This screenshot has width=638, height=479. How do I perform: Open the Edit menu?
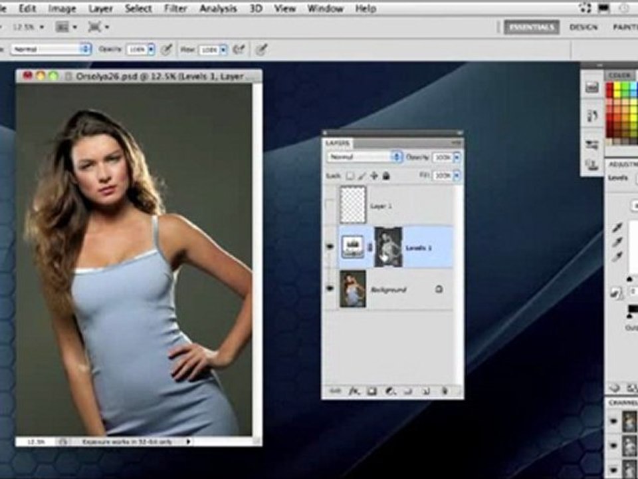point(27,8)
